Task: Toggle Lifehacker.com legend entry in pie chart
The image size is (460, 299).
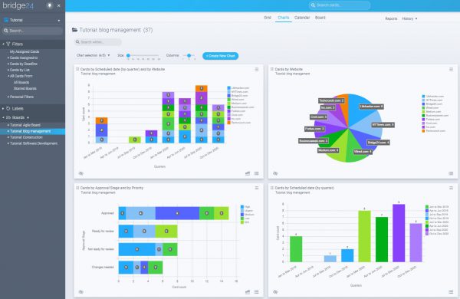Action: click(432, 97)
